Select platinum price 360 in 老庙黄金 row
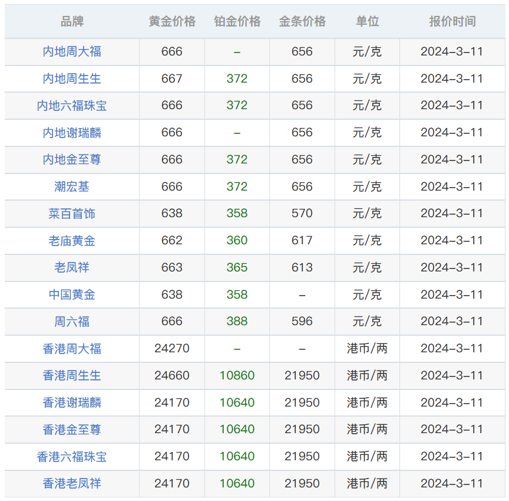This screenshot has height=501, width=509. coord(237,241)
